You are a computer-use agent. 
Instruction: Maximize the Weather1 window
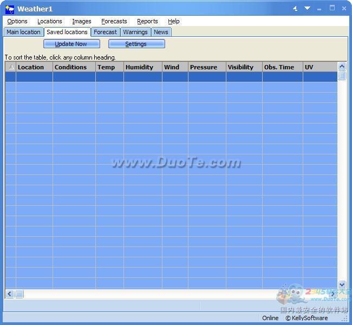[332, 9]
